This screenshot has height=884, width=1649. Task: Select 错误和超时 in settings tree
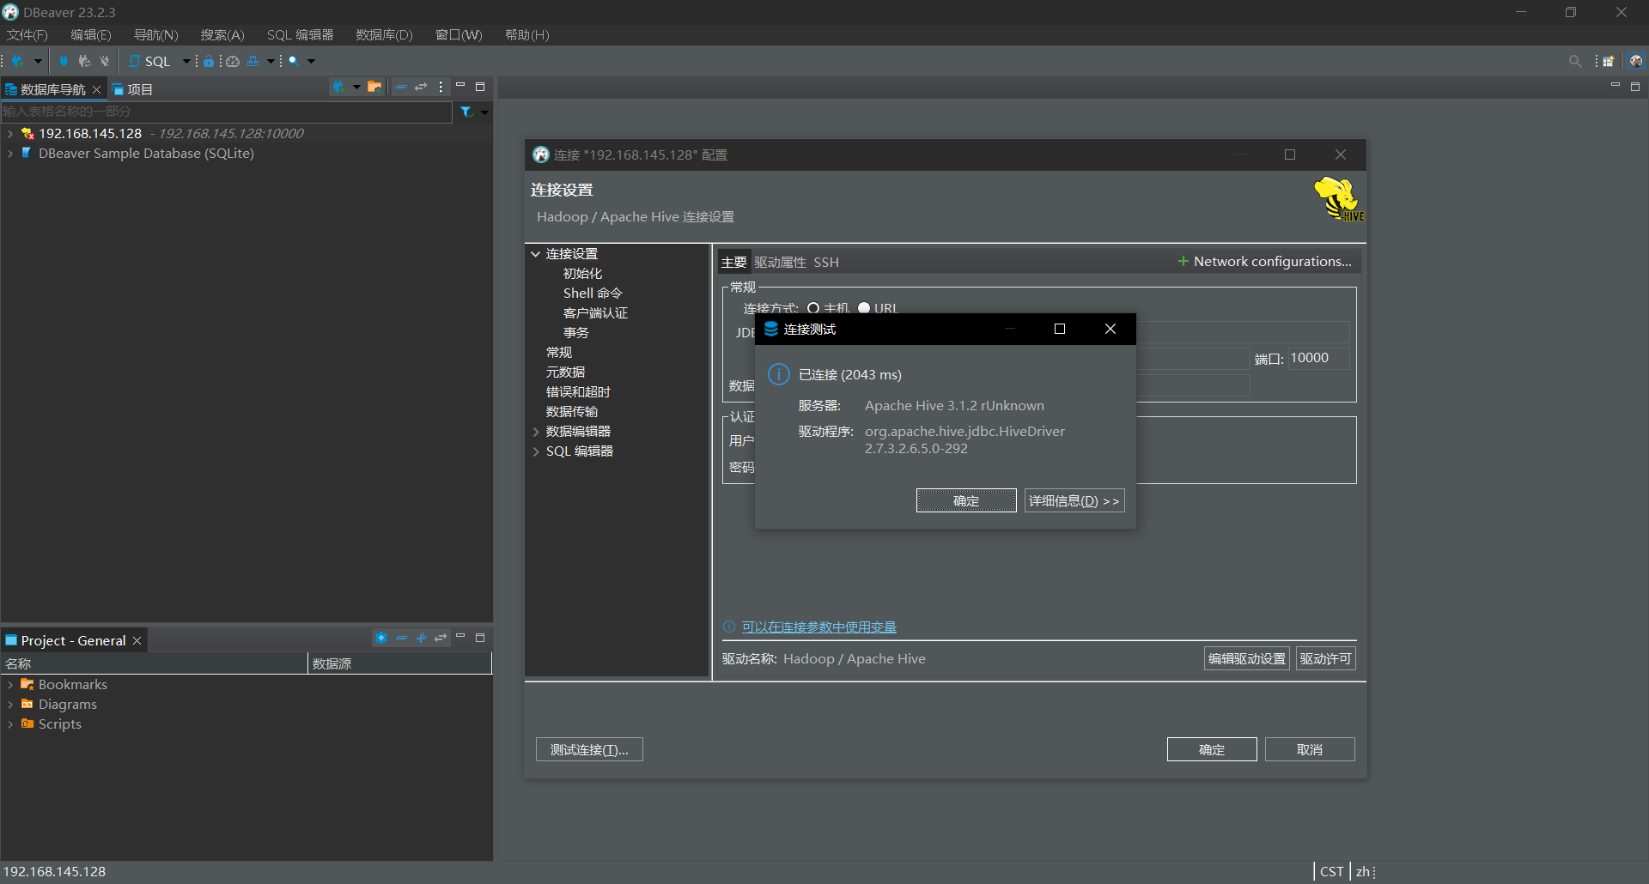578,392
